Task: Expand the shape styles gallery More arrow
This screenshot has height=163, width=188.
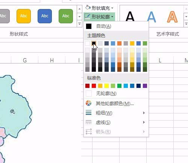Action: [x=79, y=24]
